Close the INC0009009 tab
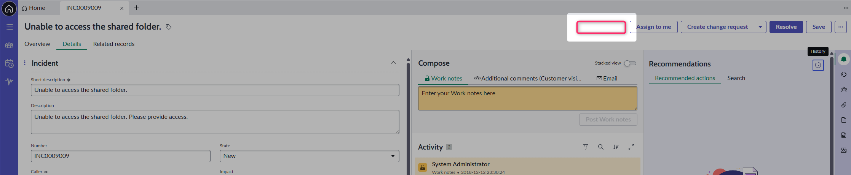This screenshot has height=175, width=851. (x=122, y=8)
